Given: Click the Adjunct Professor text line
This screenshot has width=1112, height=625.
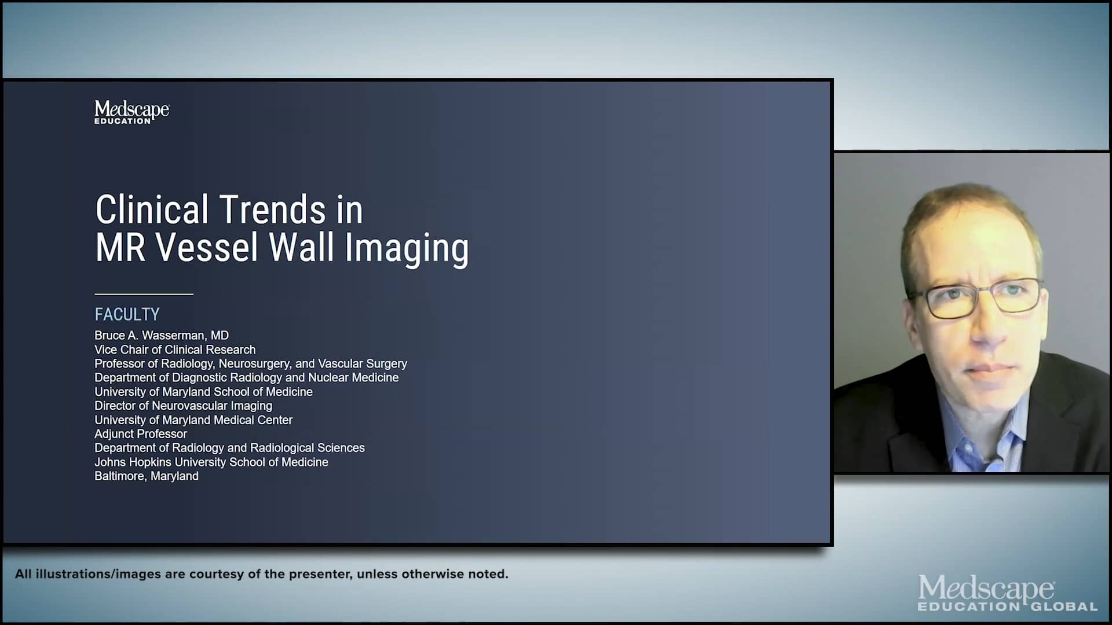Looking at the screenshot, I should (x=140, y=434).
